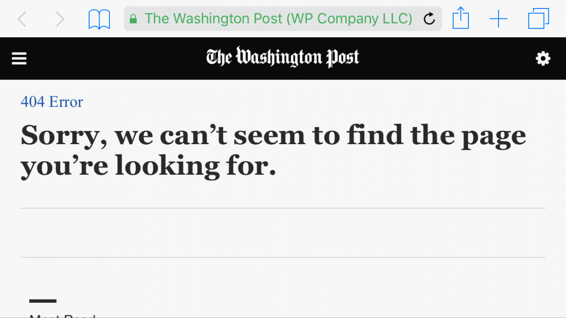Go back with the Safari back arrow
Screen dimensions: 566x318
22,19
